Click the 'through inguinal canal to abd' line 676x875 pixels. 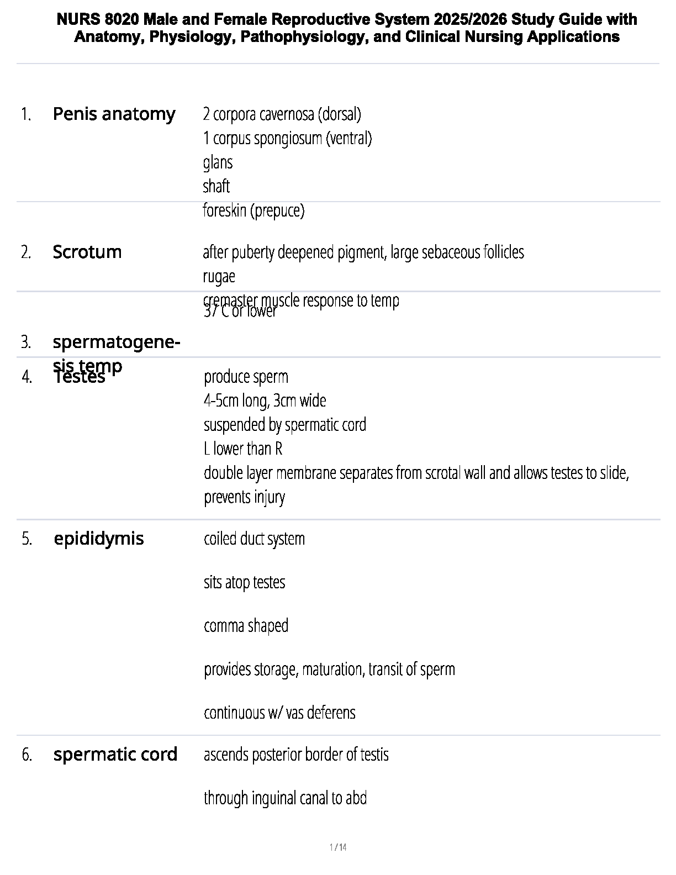tap(285, 798)
